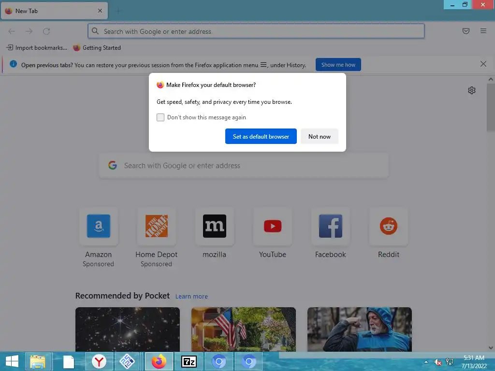The image size is (495, 371).
Task: Dismiss dialog with 'Not now'
Action: [320, 136]
